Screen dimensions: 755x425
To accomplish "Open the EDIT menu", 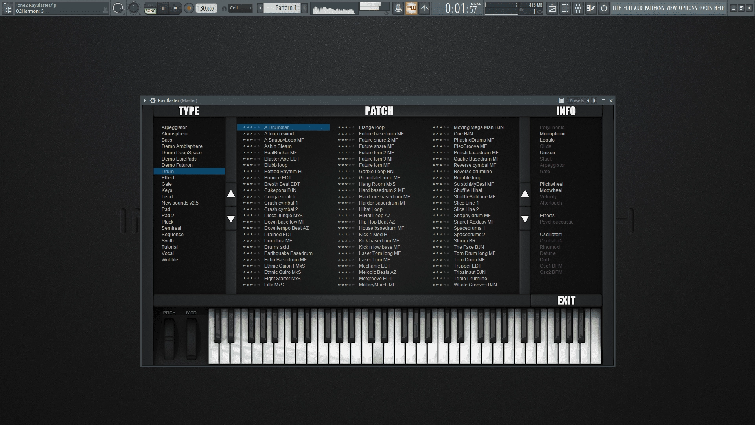I will click(628, 8).
